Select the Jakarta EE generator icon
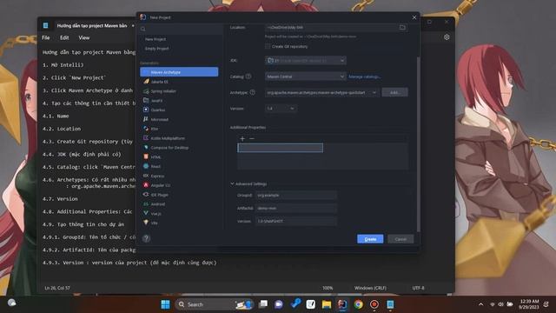The image size is (556, 313). pyautogui.click(x=146, y=82)
